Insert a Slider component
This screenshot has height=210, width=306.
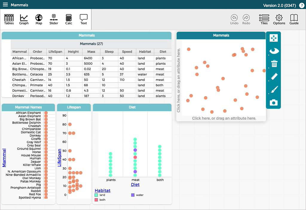pos(54,19)
